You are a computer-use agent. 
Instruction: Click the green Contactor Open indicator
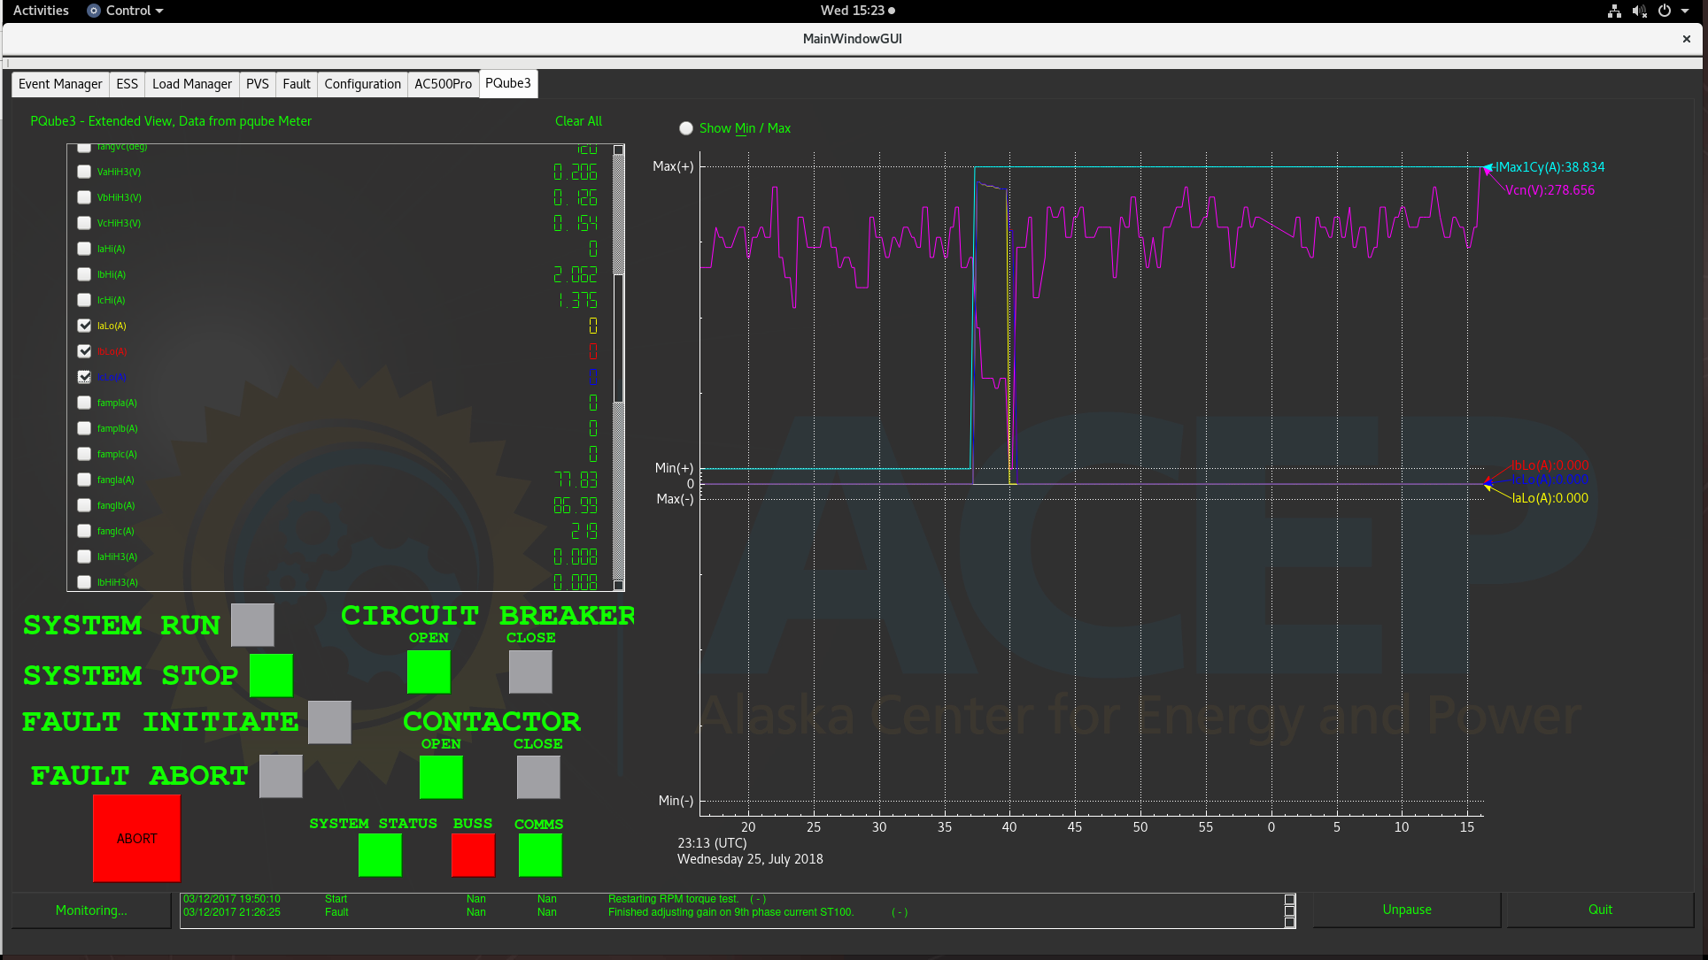point(441,777)
